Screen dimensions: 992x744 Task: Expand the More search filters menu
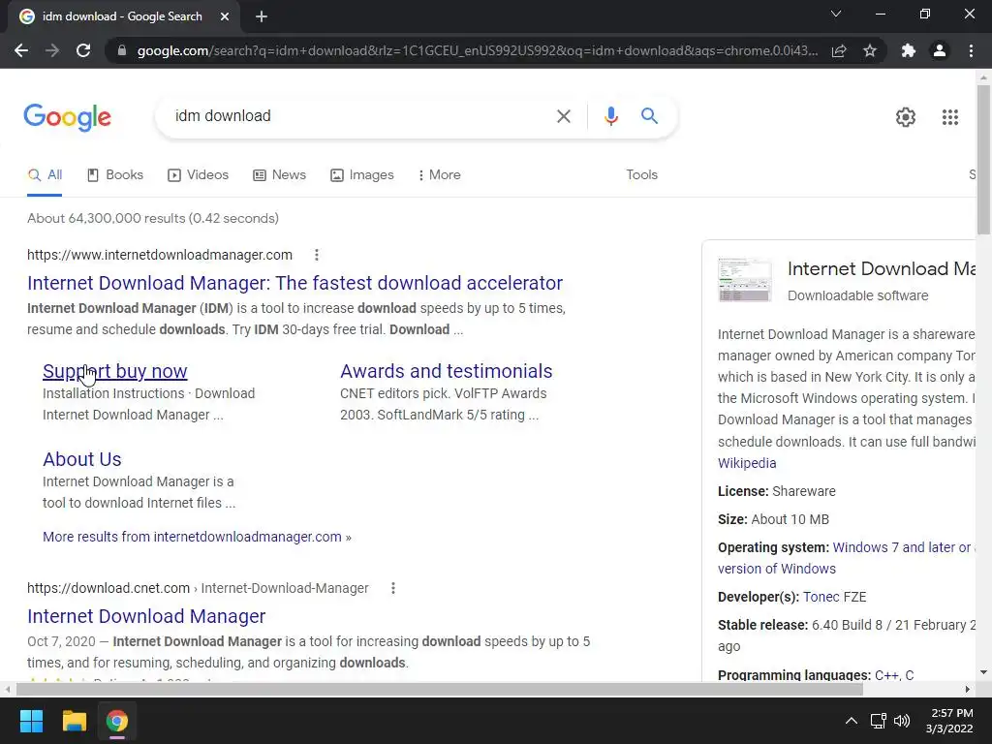pos(439,175)
